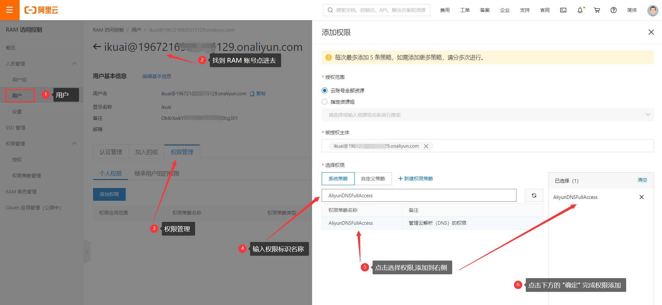
Task: Open RAM 角色管理 in the sidebar
Action: (x=21, y=192)
